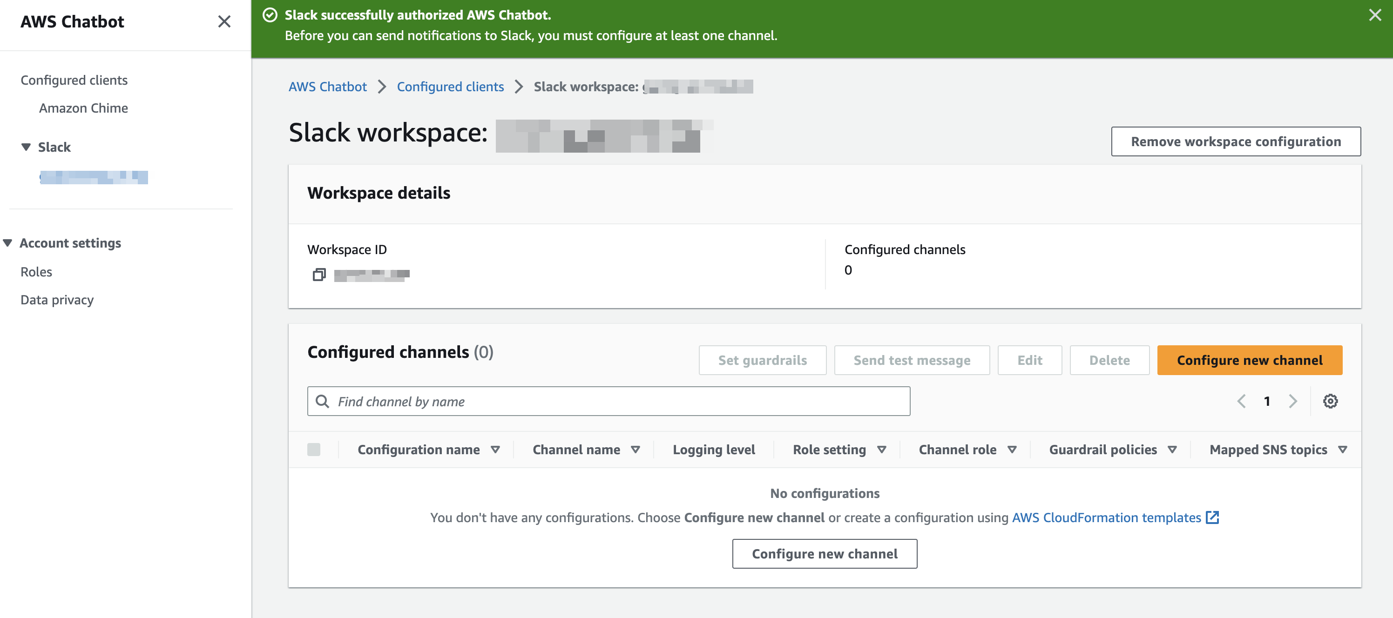Click the orange Configure new channel button
1393x618 pixels.
click(1249, 360)
